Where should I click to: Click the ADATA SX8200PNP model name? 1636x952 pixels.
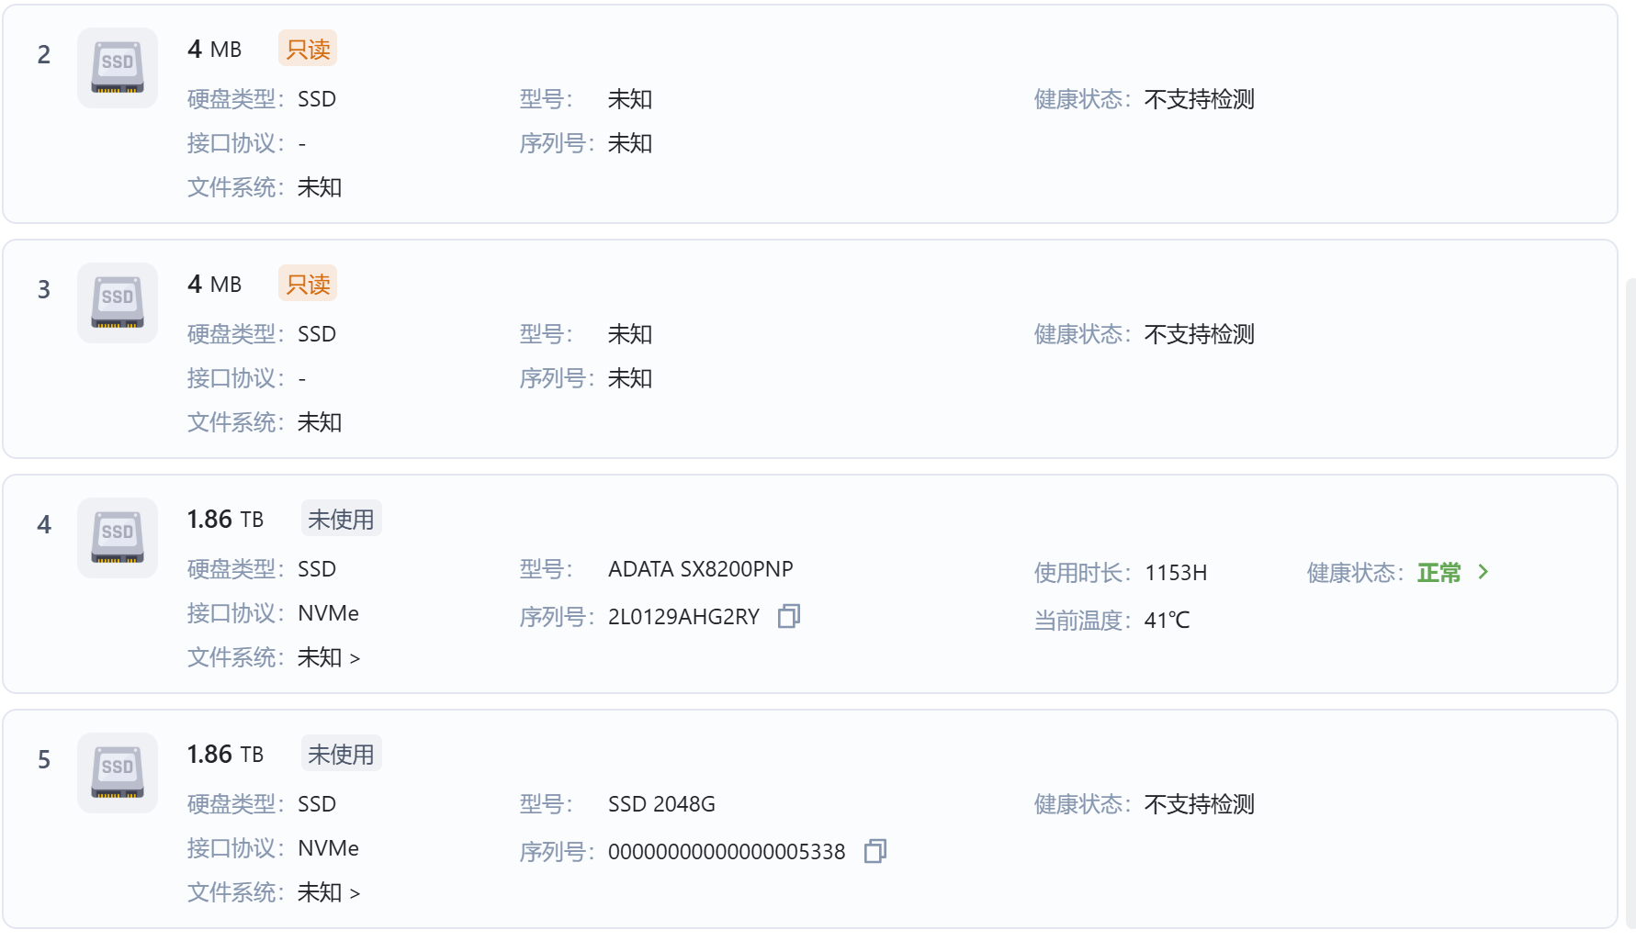click(700, 569)
